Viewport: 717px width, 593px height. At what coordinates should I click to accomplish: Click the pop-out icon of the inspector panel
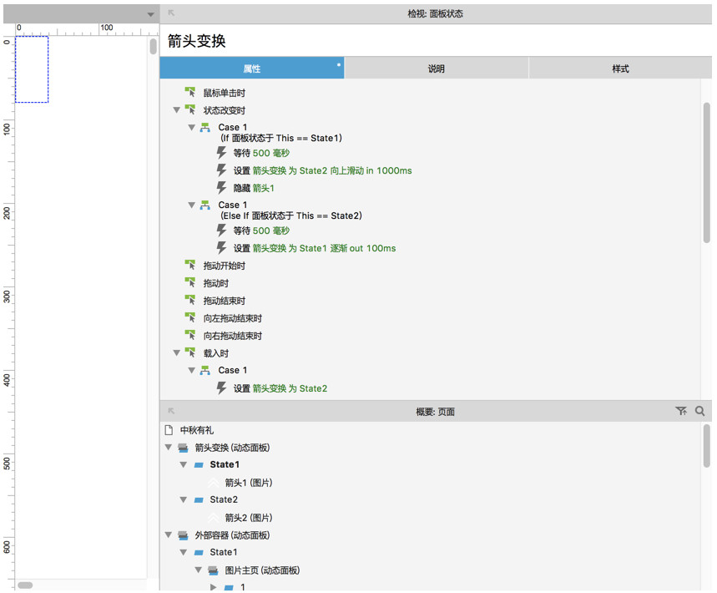[171, 13]
